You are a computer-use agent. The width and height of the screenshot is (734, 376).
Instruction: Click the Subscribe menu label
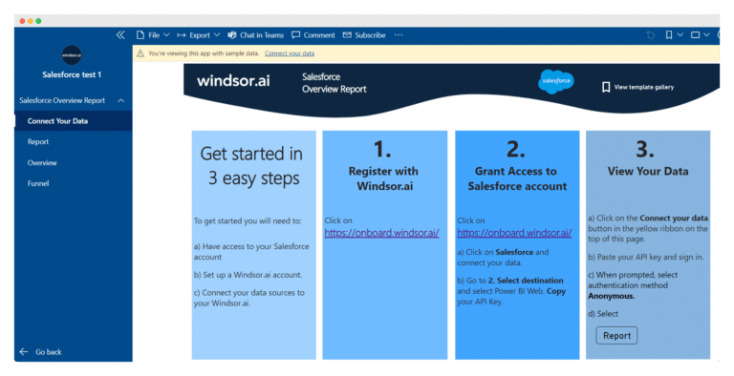pos(370,35)
